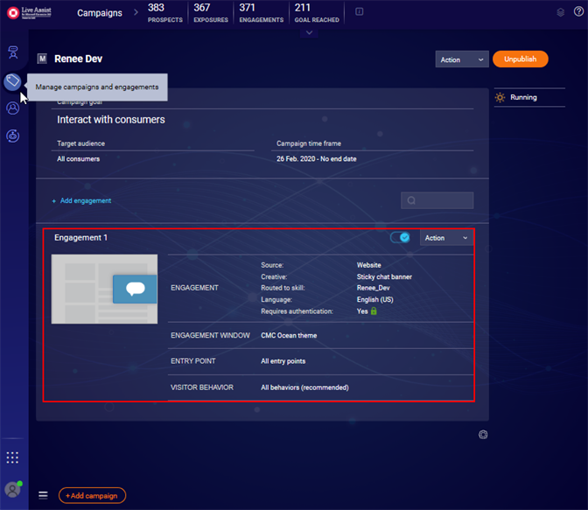Click the engagement search field
Viewport: 588px width, 510px height.
point(437,201)
